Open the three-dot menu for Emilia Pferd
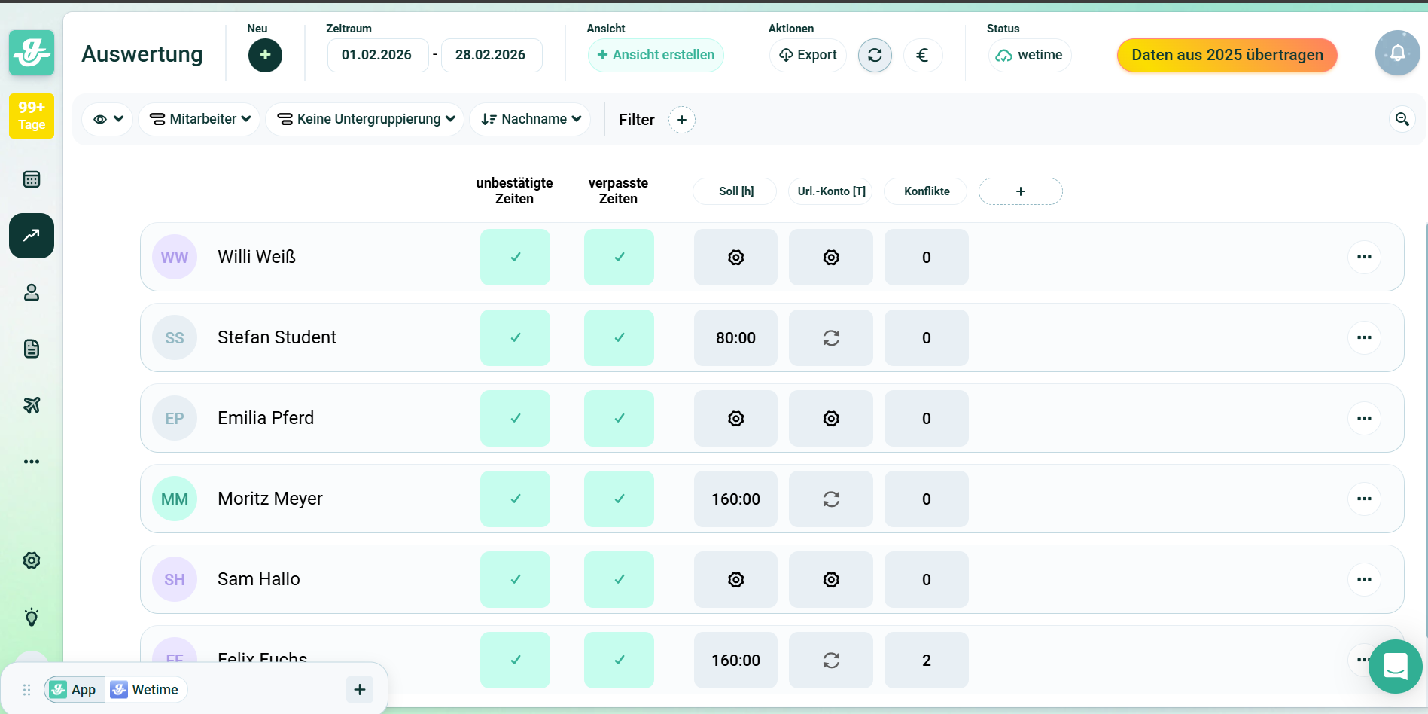 coord(1363,419)
